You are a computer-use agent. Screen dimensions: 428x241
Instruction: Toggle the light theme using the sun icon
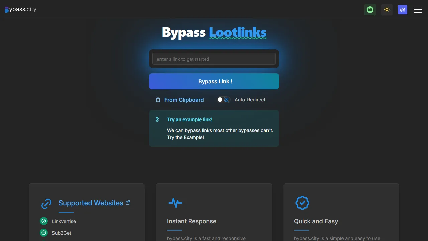387,10
